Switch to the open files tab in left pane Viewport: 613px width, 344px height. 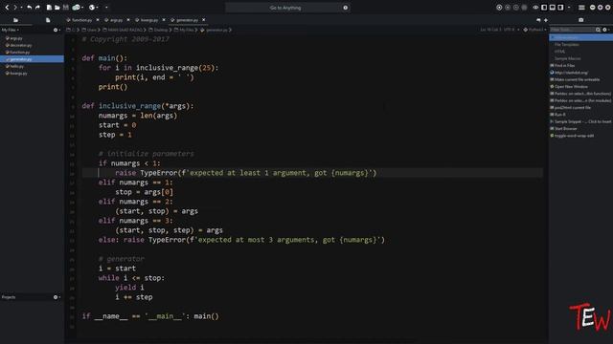[48, 20]
